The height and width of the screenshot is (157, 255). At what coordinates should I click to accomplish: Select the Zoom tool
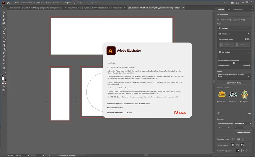pos(4,71)
